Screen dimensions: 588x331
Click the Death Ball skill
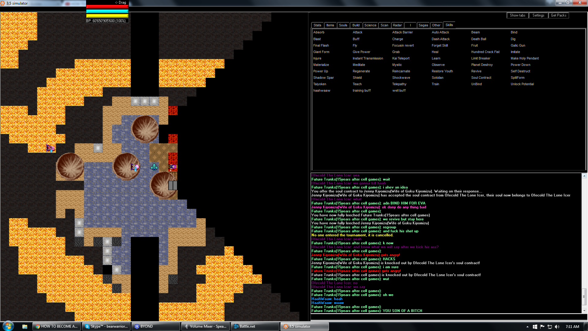[478, 39]
